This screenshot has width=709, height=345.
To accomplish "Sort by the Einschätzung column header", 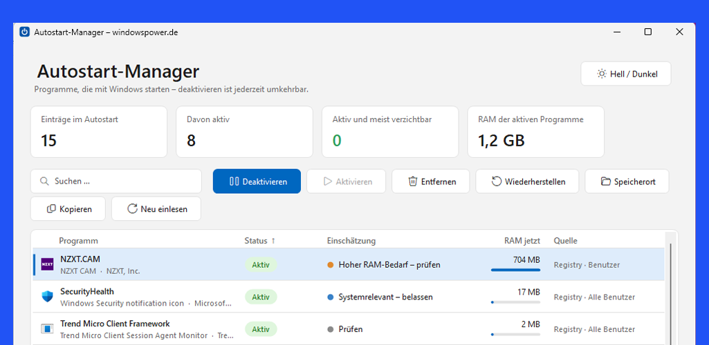I will (351, 241).
